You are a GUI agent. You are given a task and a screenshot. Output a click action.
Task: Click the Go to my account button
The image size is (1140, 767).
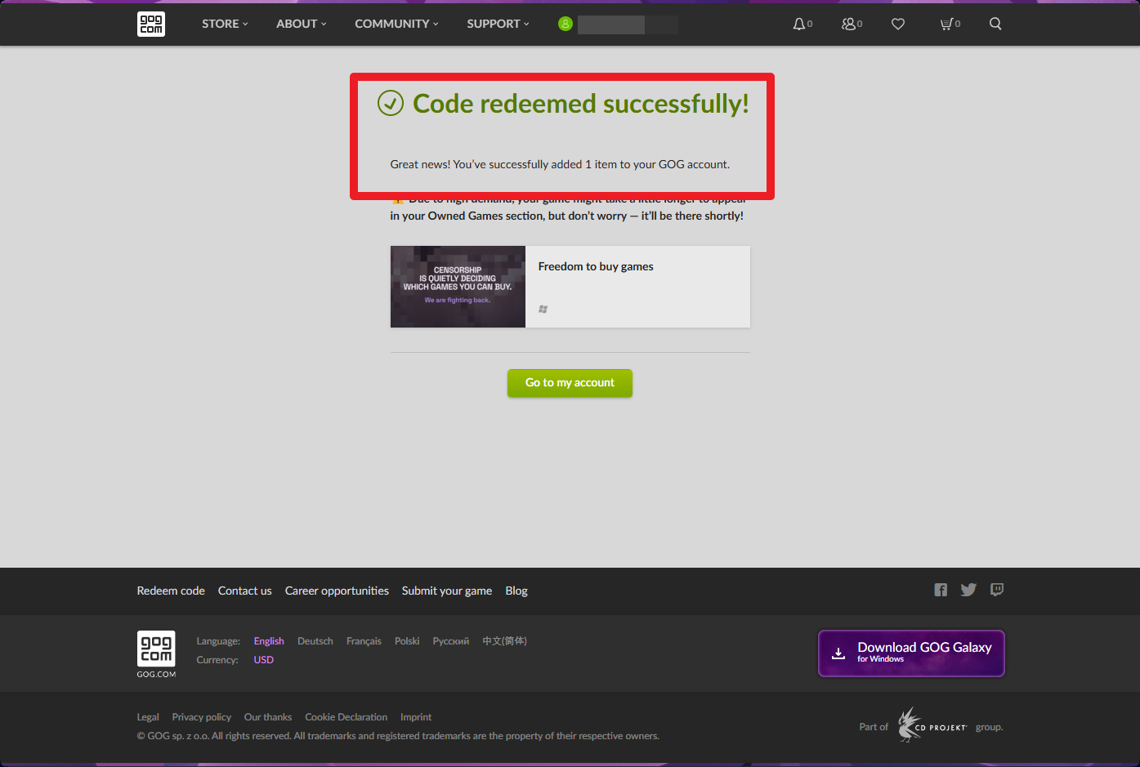pos(570,383)
